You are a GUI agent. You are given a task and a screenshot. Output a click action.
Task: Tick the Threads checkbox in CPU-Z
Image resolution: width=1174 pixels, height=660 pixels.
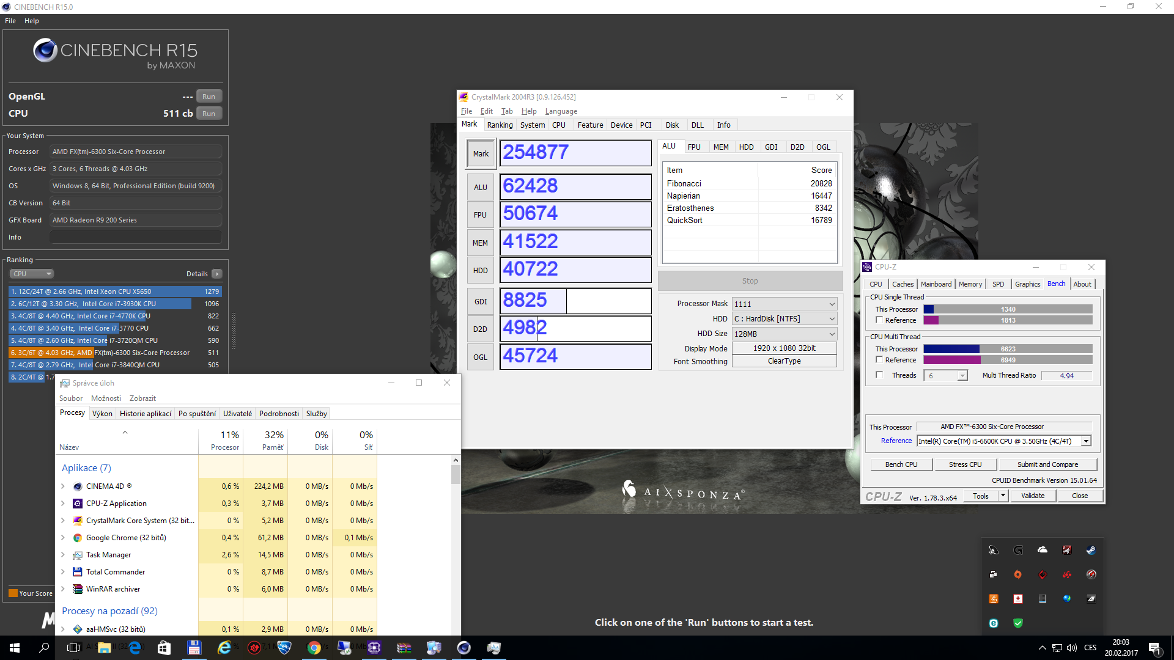(879, 375)
